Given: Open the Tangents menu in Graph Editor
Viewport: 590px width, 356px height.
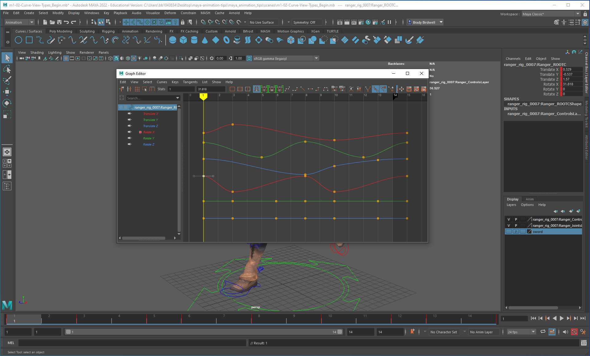Looking at the screenshot, I should click(x=190, y=82).
